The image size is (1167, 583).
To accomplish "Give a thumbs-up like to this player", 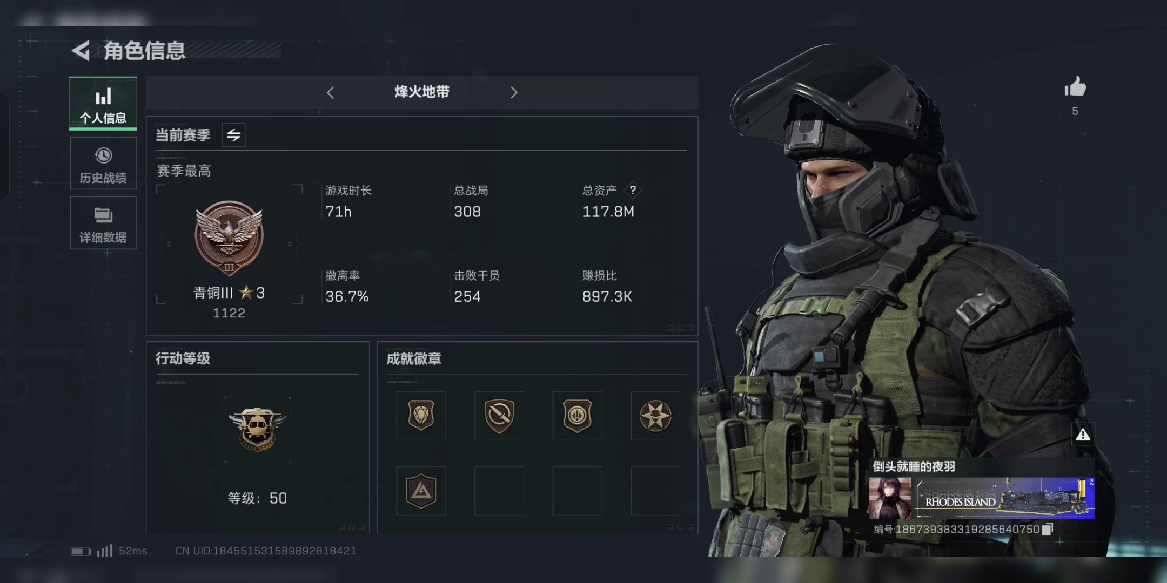I will click(1075, 87).
